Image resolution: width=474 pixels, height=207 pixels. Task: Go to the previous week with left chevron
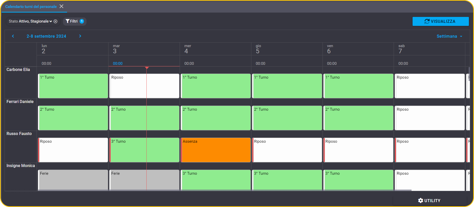point(13,36)
